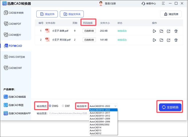Click 转换成功 status of 小王子 英文版.pdf
188x137 pixels.
122,40
